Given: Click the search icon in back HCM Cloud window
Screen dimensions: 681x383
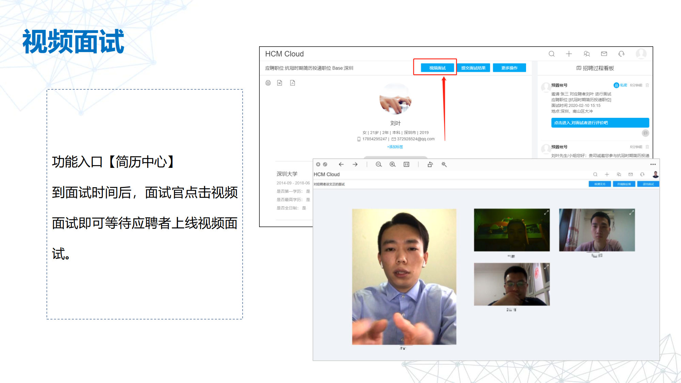Looking at the screenshot, I should click(x=552, y=54).
